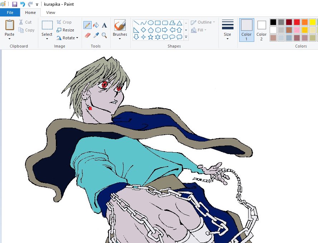The width and height of the screenshot is (318, 243).
Task: Select the Pencil tool
Action: [x=87, y=25]
